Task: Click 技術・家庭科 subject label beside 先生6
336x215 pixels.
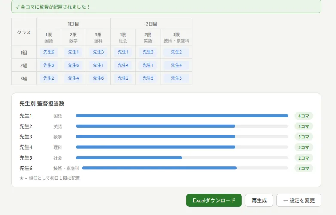Action: click(66, 169)
